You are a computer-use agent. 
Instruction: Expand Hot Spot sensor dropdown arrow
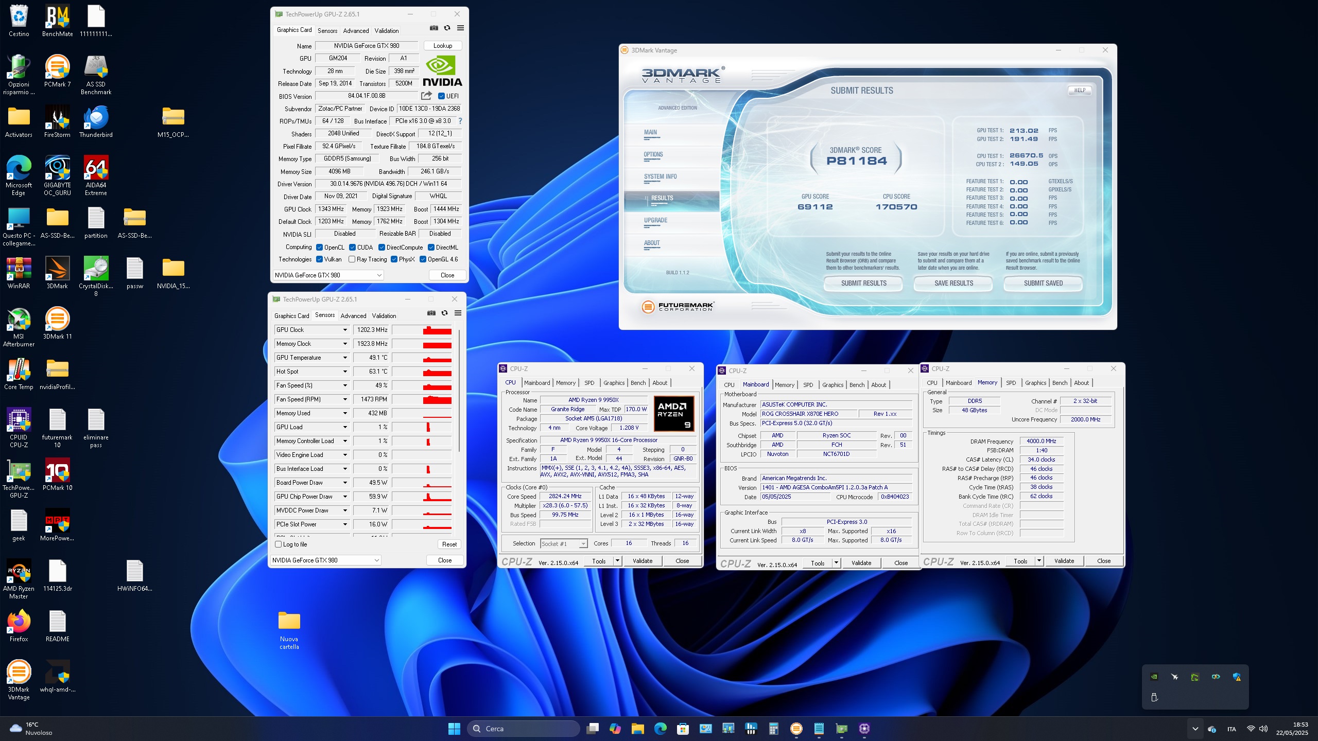tap(345, 372)
